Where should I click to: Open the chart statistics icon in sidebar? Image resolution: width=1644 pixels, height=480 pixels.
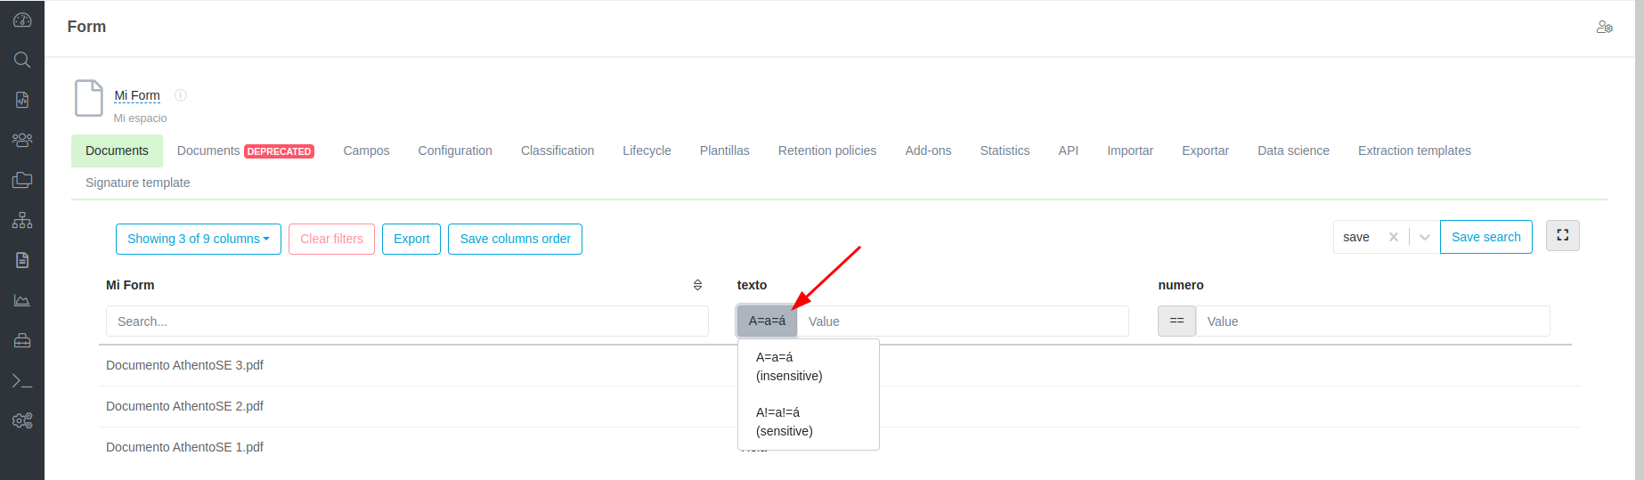[22, 300]
